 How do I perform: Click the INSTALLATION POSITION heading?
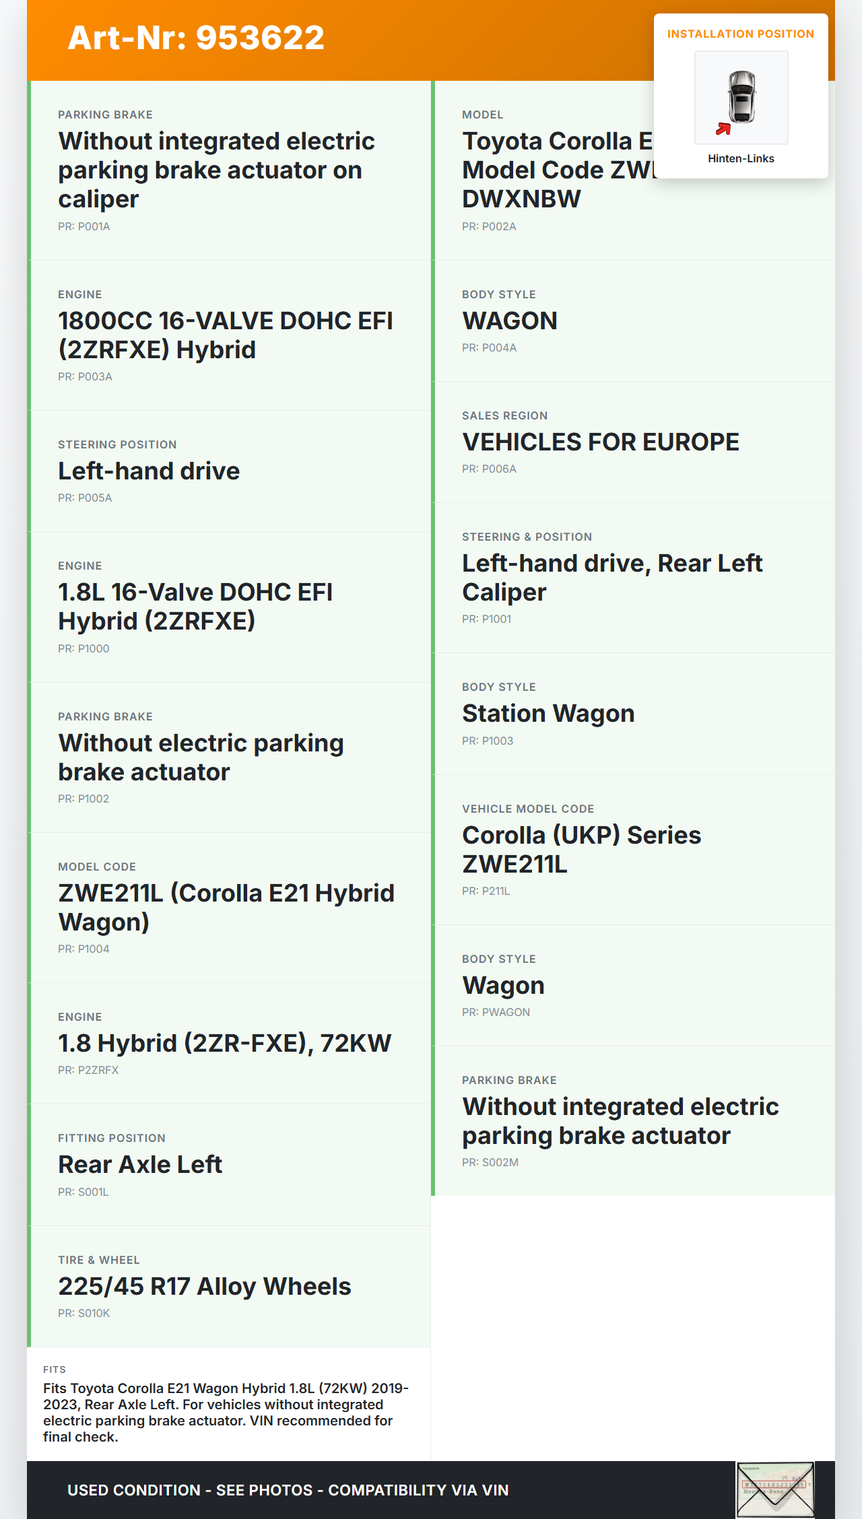coord(740,34)
